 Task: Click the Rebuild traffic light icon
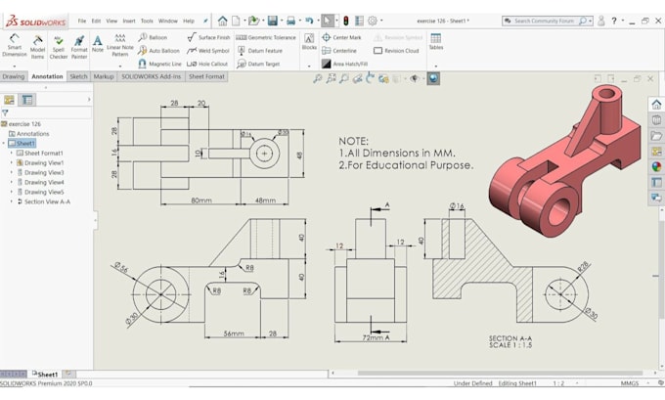345,21
